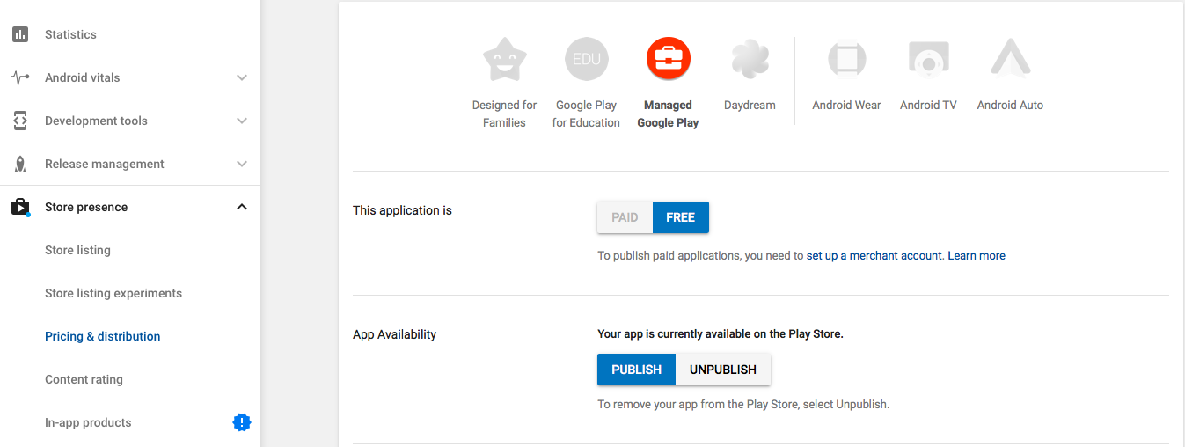Click the Android Wear watch icon
Viewport: 1185px width, 447px height.
tap(846, 60)
